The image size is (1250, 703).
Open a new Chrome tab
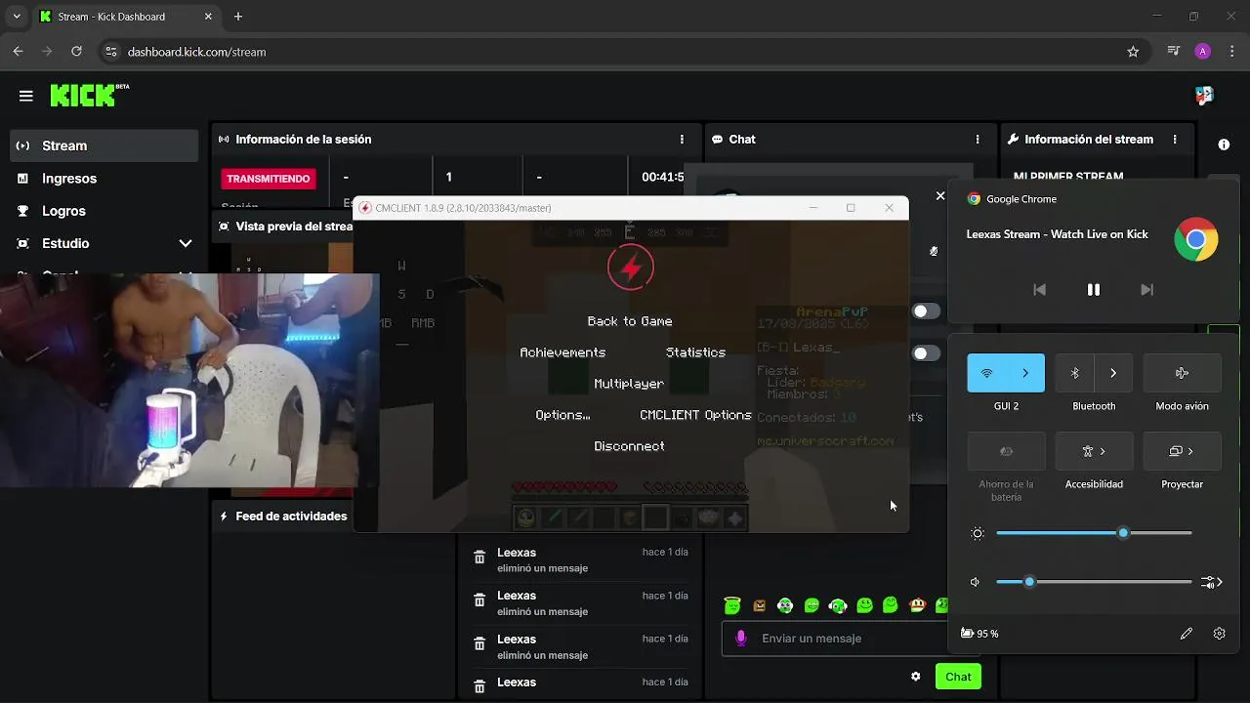pyautogui.click(x=238, y=17)
